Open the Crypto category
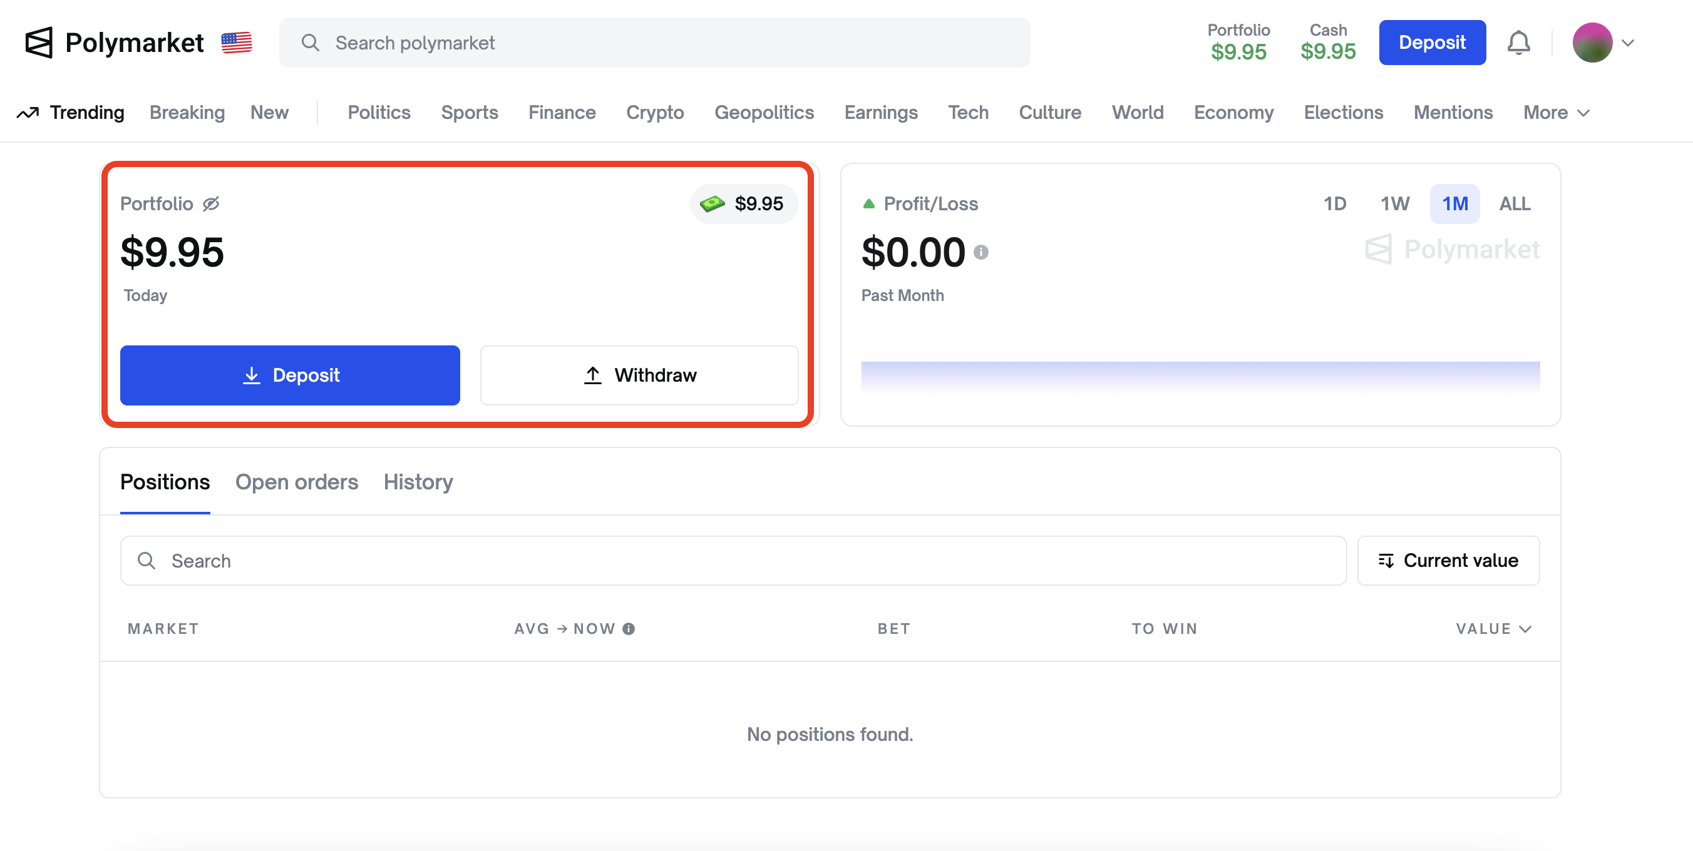The width and height of the screenshot is (1693, 851). 654,113
